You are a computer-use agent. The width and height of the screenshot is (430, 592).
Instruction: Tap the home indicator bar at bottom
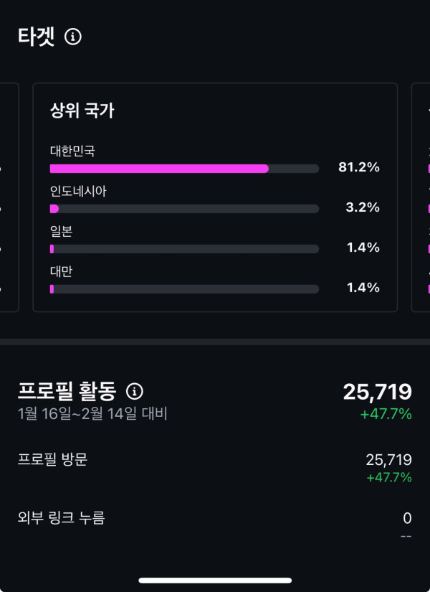(215, 580)
